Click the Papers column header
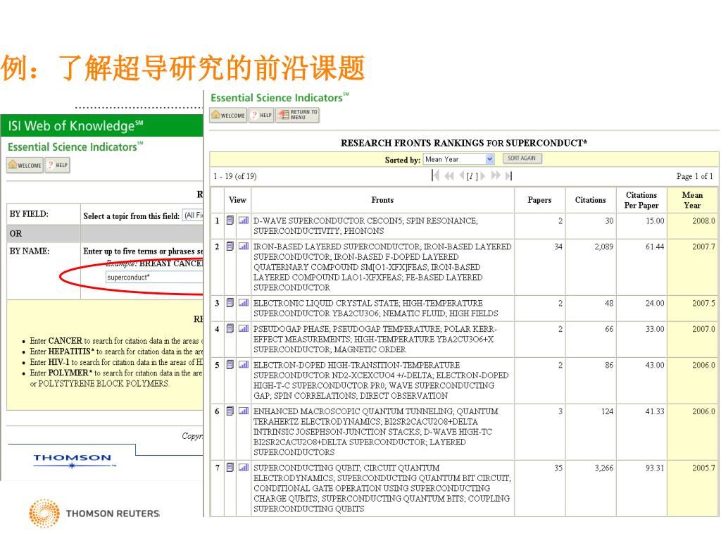The height and width of the screenshot is (541, 721). [539, 200]
